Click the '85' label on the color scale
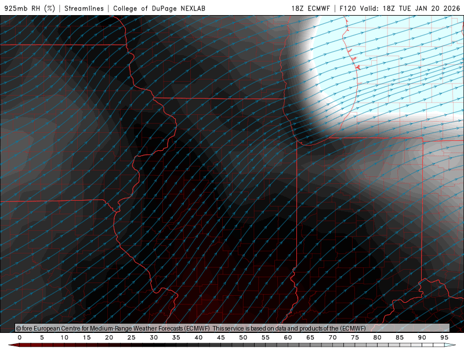 [x=400, y=338]
